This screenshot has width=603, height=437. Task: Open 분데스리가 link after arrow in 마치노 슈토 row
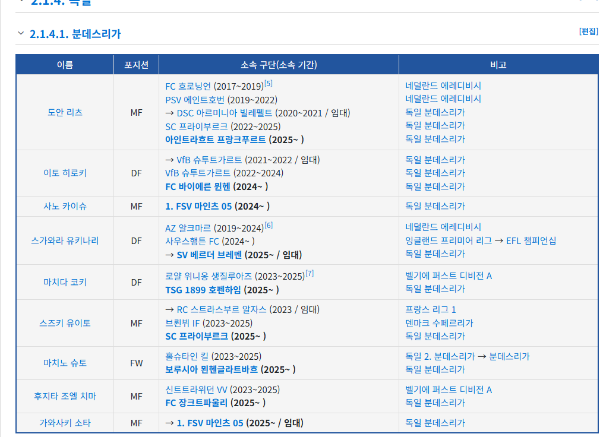tap(509, 357)
